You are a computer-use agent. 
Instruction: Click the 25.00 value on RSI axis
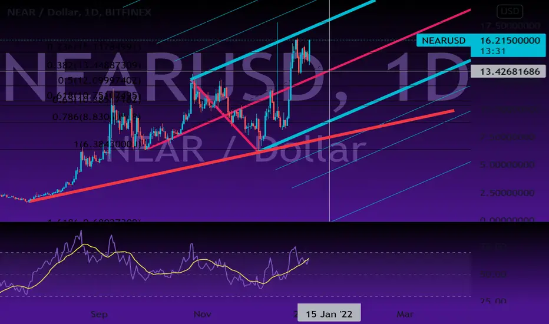pyautogui.click(x=493, y=301)
